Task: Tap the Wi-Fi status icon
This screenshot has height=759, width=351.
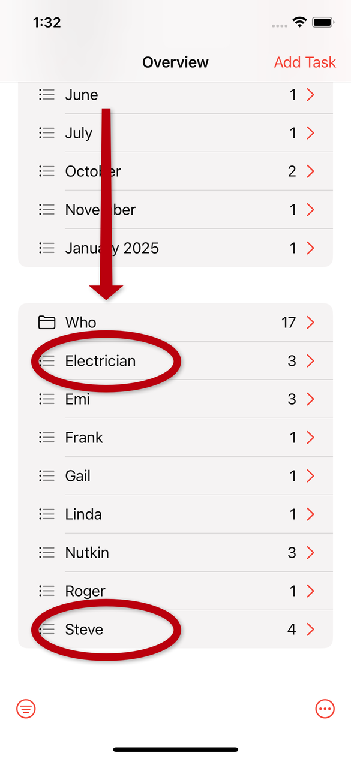Action: pos(299,22)
